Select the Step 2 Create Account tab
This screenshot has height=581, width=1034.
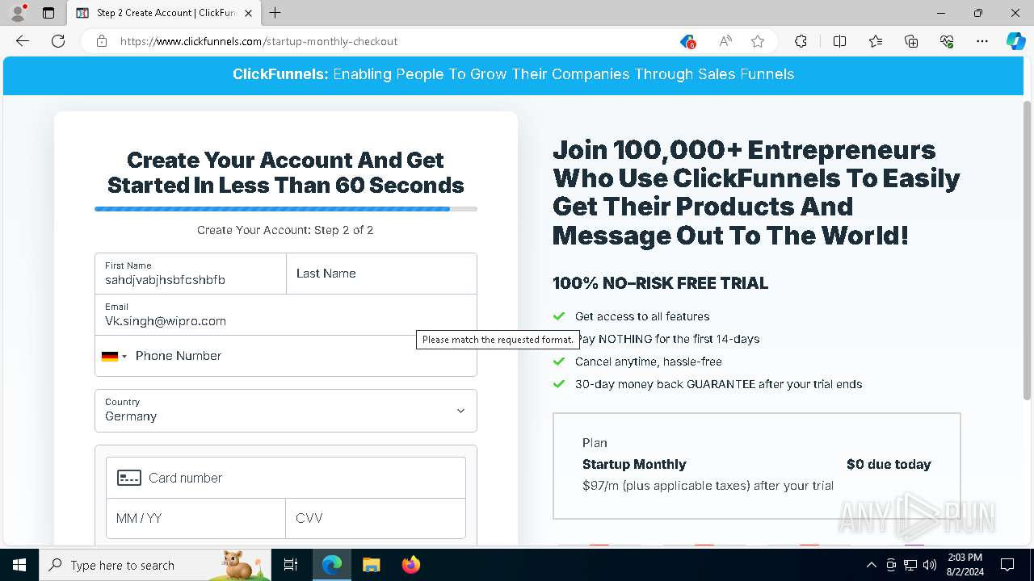tap(165, 13)
